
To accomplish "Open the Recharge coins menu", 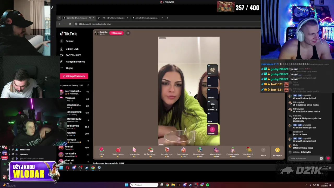I will click(277, 152).
